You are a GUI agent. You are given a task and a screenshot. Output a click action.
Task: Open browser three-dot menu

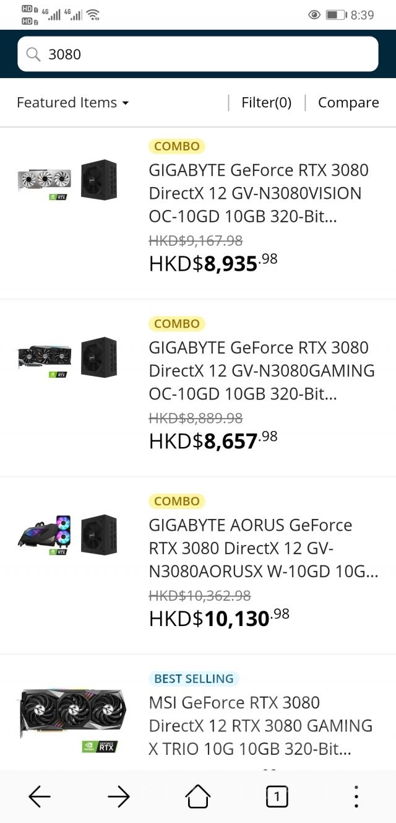pyautogui.click(x=356, y=797)
